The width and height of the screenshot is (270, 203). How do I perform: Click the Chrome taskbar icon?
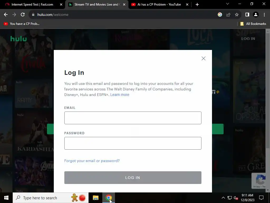[108, 198]
